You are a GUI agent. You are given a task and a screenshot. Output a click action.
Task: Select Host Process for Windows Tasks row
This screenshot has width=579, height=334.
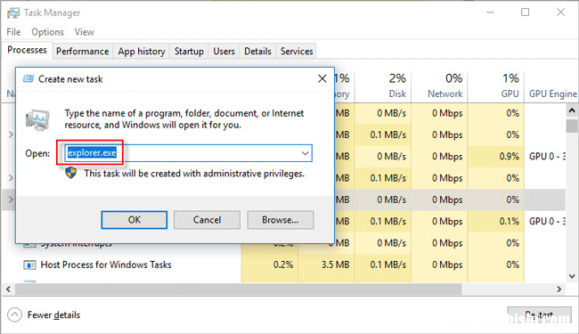tap(283, 265)
